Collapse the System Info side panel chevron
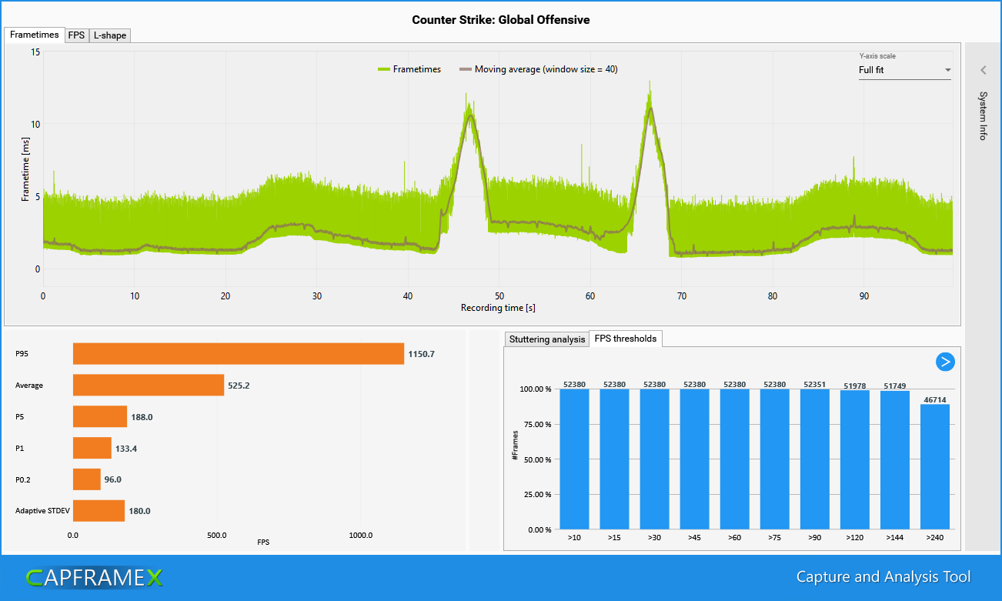 tap(983, 69)
